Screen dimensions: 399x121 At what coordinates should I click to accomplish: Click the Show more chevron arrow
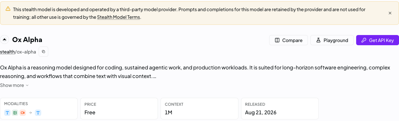click(x=27, y=85)
